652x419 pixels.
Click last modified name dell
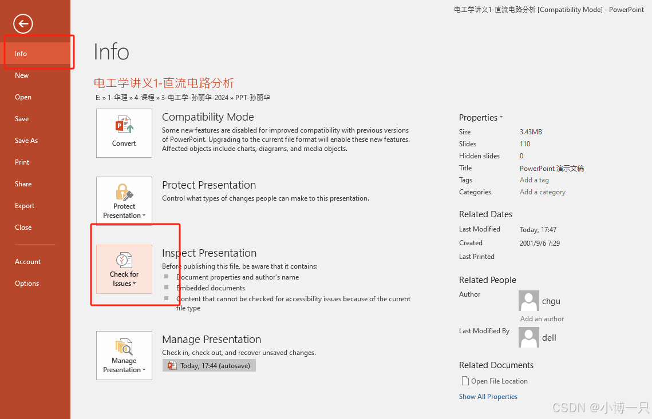pos(549,338)
